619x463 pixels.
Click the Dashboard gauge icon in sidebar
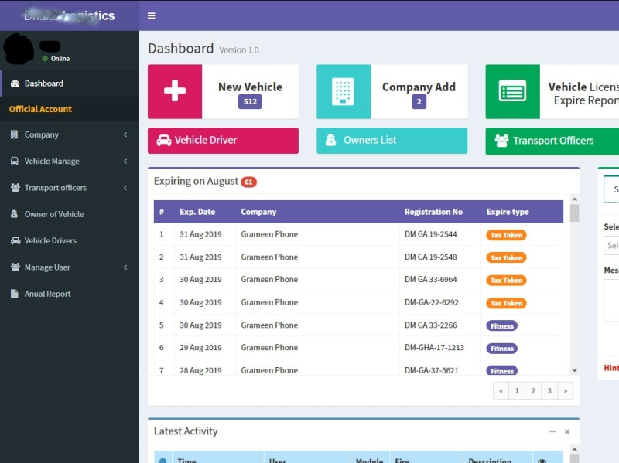pos(15,83)
